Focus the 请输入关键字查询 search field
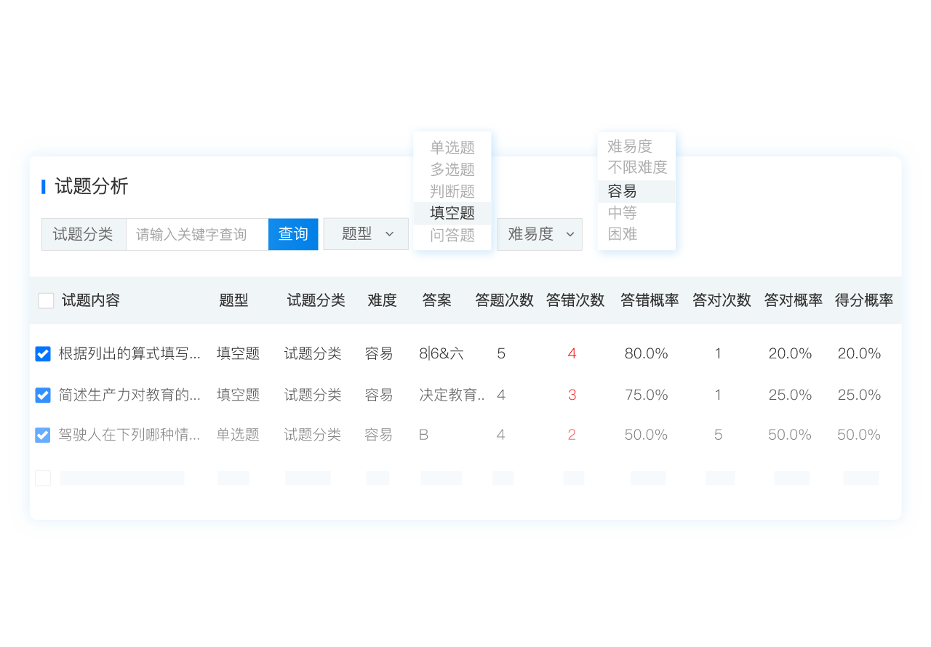 [197, 234]
